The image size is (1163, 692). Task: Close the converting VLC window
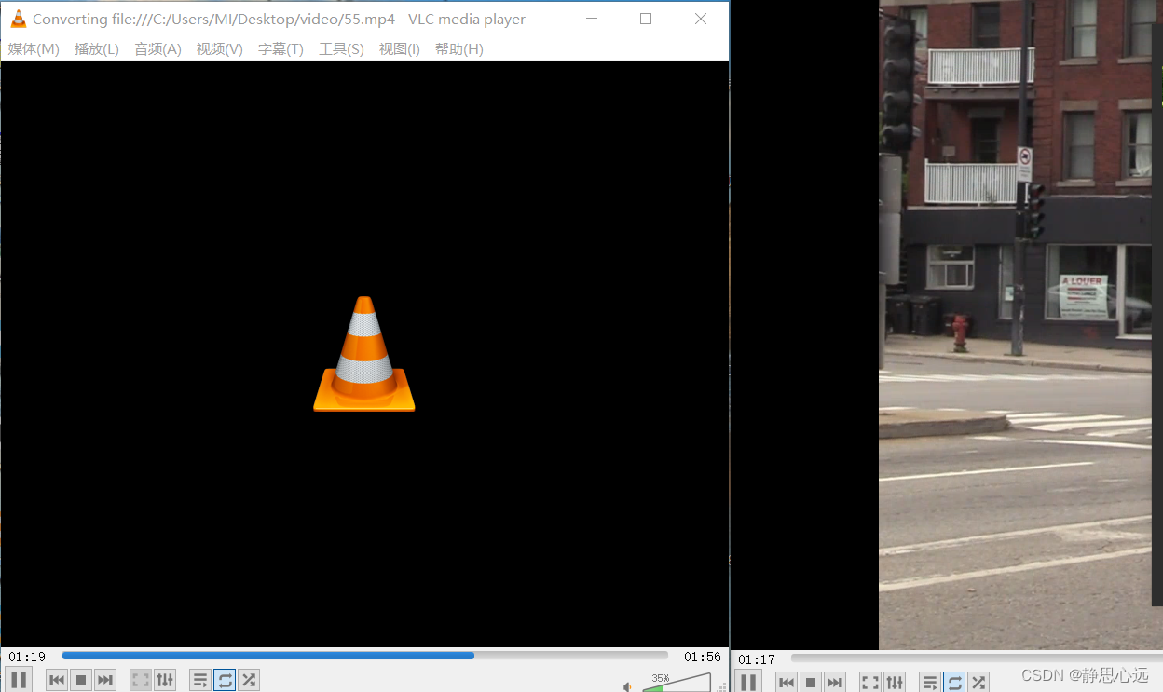(x=701, y=19)
